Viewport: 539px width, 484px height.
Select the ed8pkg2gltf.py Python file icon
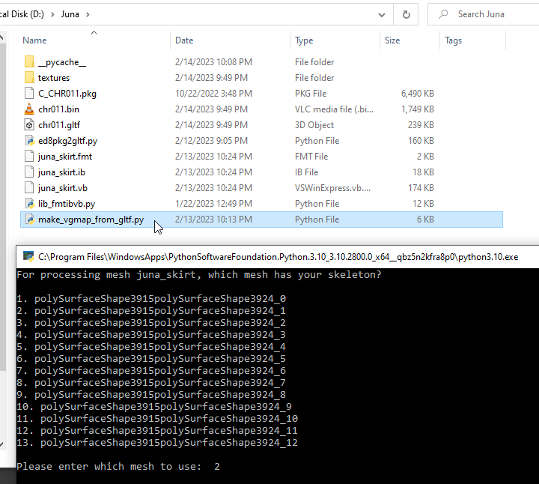pos(29,141)
